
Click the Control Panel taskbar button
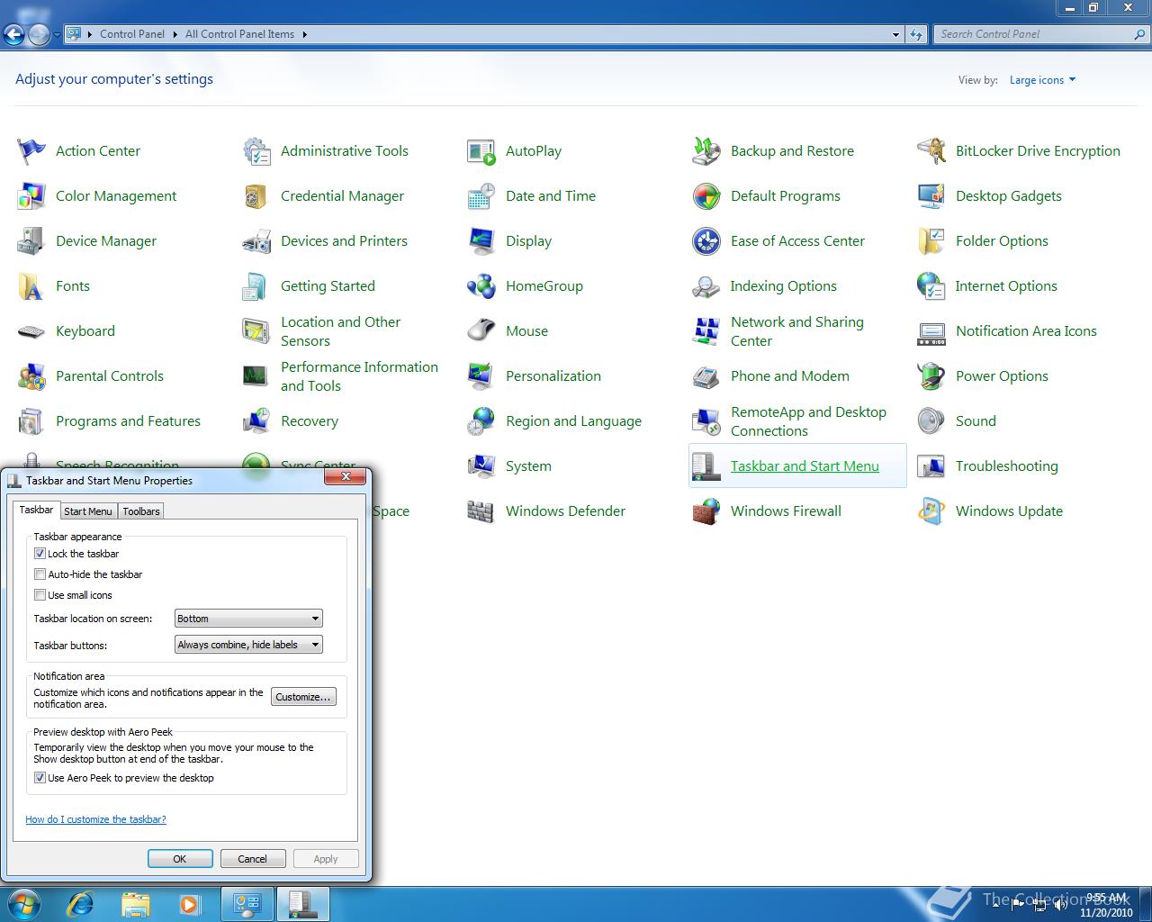coord(247,904)
